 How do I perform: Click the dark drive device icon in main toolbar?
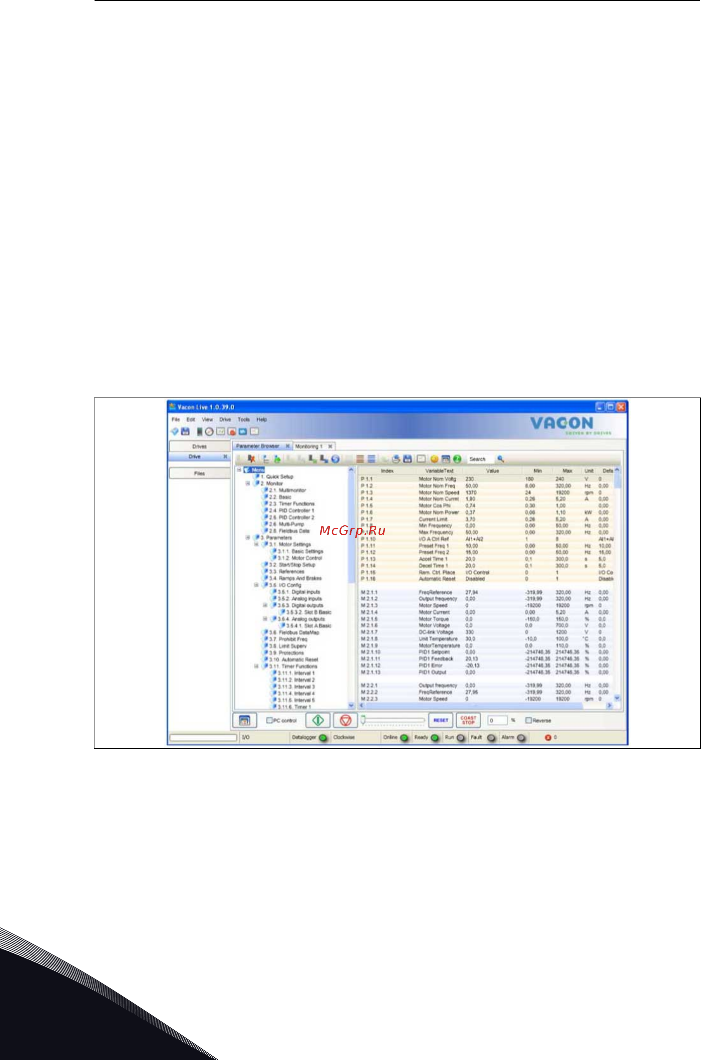(x=200, y=431)
